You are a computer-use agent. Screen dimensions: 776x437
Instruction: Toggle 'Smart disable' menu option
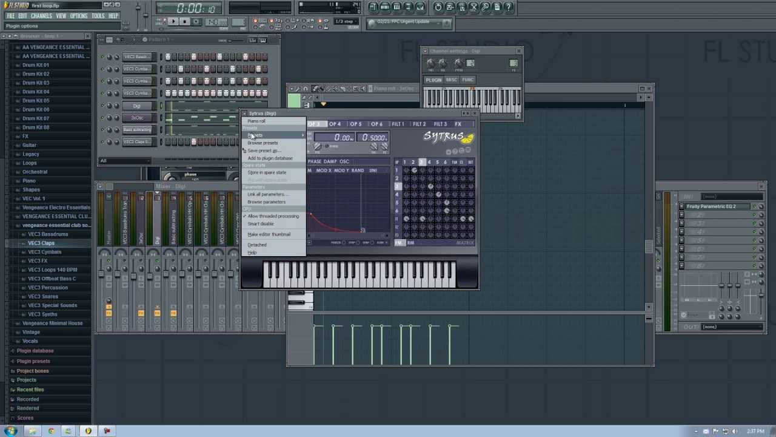(274, 224)
